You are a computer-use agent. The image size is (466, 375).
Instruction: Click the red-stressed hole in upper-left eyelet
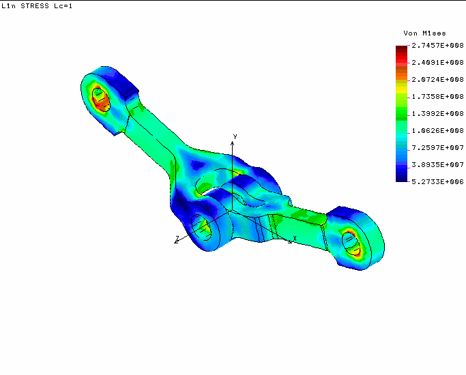click(x=101, y=100)
